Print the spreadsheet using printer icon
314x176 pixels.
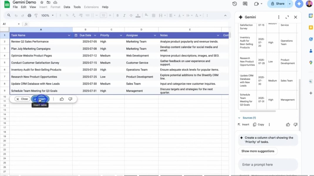(29, 15)
